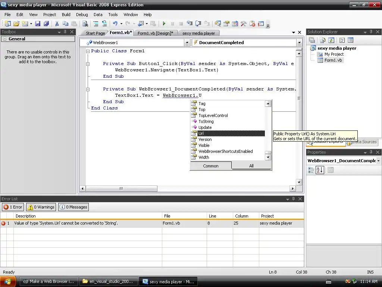This screenshot has width=382, height=287.
Task: Click the Save floppy disk icon
Action: (38, 24)
